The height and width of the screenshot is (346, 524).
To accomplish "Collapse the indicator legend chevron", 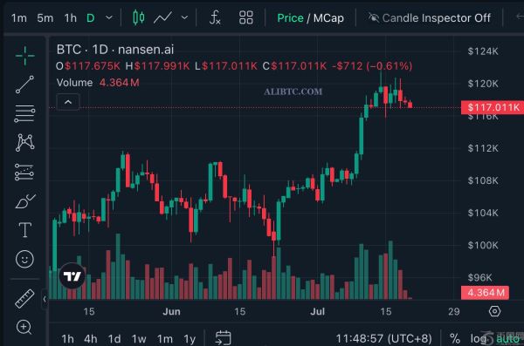I will [x=68, y=102].
